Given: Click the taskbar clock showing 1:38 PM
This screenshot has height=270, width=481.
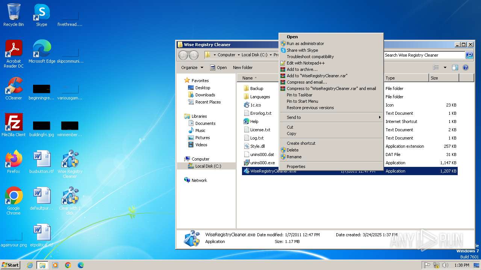Looking at the screenshot, I should tap(461, 265).
